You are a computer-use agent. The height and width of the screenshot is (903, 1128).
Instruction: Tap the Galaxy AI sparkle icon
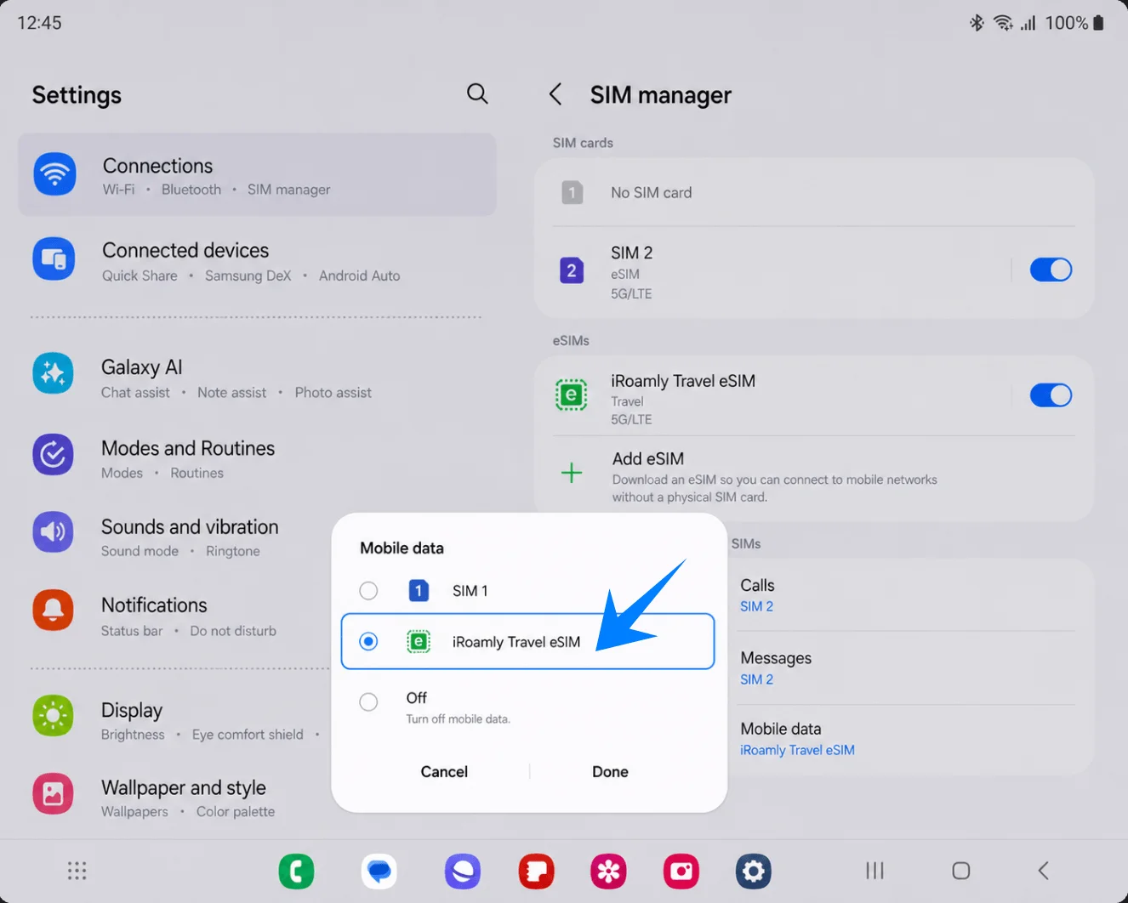(x=53, y=373)
